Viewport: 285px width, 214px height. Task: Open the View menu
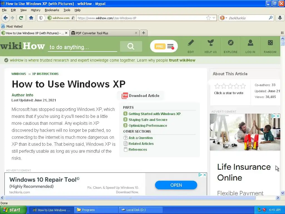23,10
